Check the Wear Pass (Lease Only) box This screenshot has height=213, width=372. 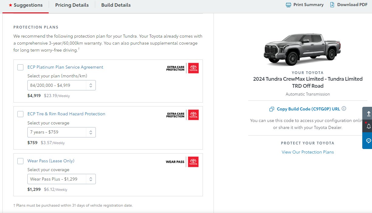20,161
